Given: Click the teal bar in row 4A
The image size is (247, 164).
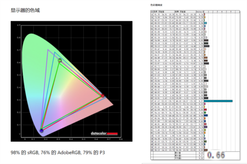Looking at the screenshot, I should (205, 23).
